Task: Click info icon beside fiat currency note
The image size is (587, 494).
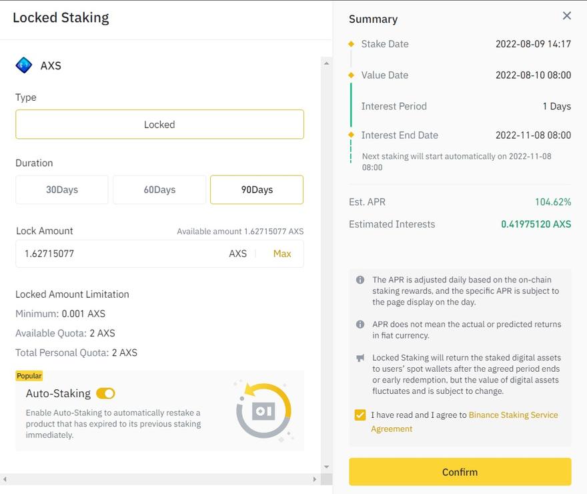Action: [360, 324]
